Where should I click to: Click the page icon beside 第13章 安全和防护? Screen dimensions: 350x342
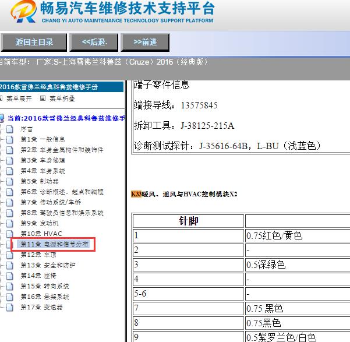coord(9,265)
